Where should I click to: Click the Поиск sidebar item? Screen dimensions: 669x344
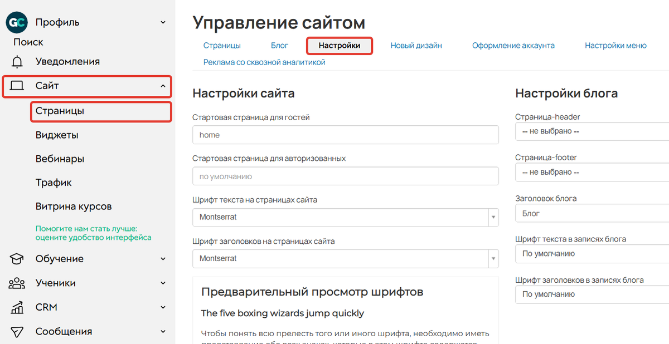[28, 42]
